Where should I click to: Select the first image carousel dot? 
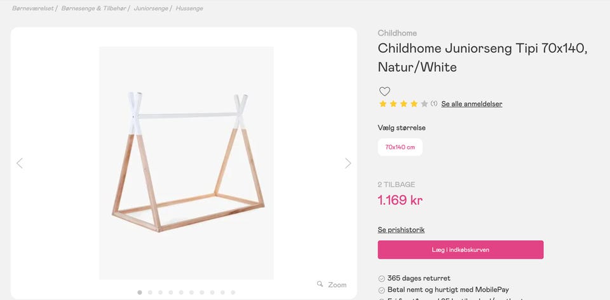pyautogui.click(x=140, y=292)
